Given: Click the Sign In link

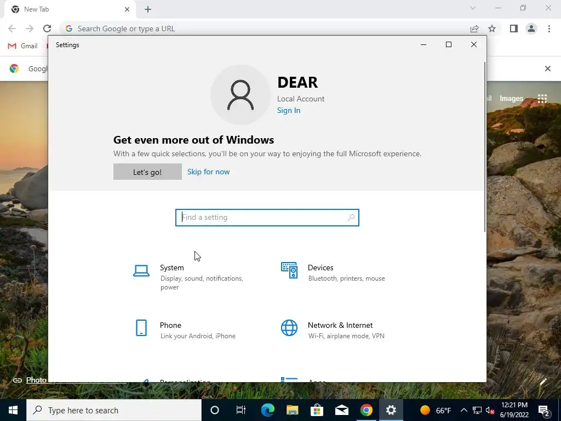Looking at the screenshot, I should click(x=289, y=110).
